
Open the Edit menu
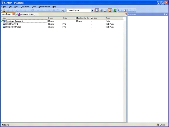10,7
